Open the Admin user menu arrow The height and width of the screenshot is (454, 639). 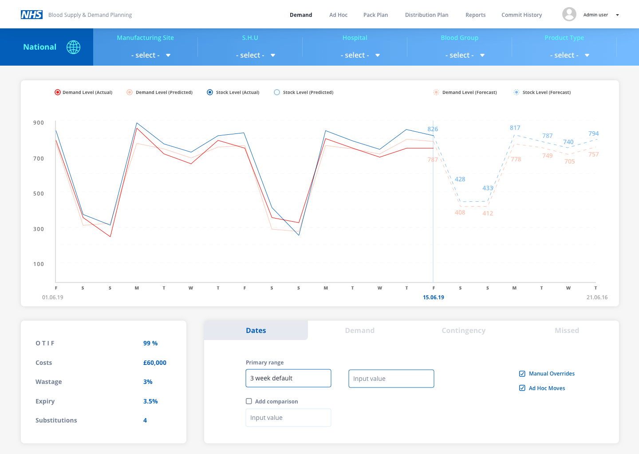[x=617, y=15]
